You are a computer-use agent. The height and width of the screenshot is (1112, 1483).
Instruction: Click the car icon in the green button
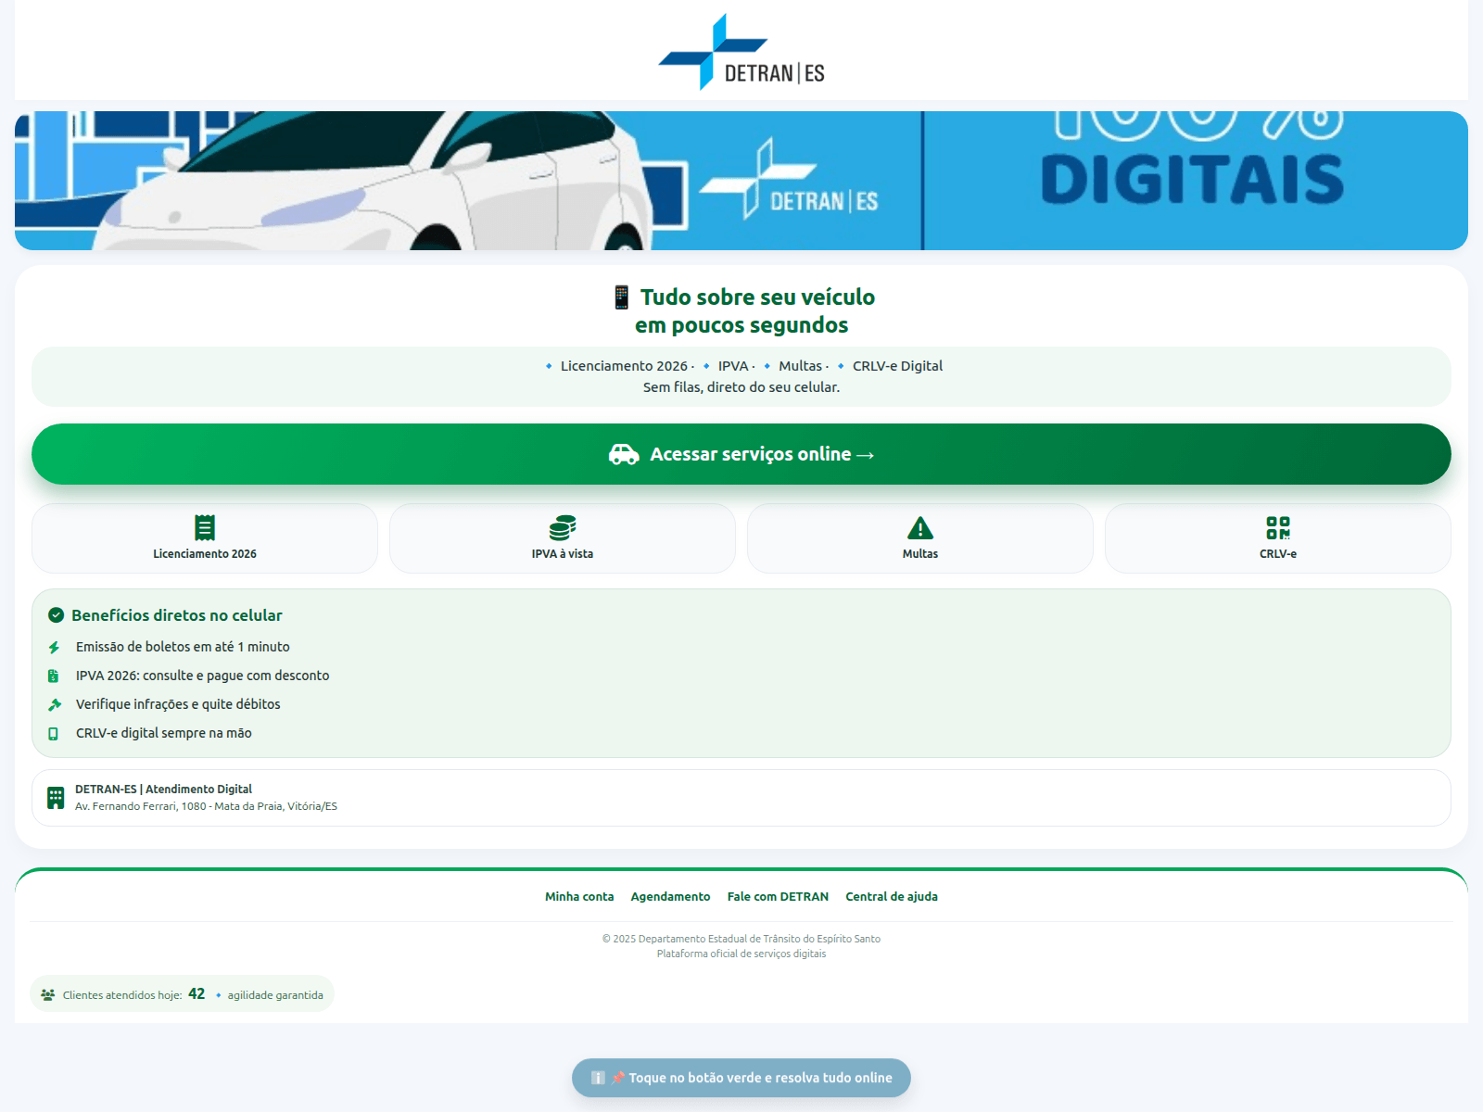[x=624, y=454]
